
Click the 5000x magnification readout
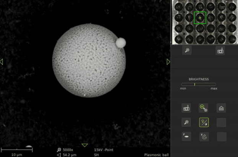coord(68,150)
